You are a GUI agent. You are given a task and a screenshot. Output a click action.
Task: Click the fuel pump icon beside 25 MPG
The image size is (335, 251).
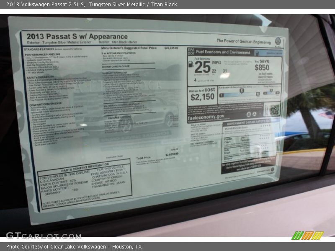pyautogui.click(x=191, y=64)
